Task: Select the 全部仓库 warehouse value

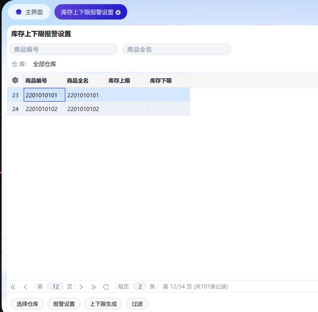Action: pyautogui.click(x=44, y=64)
